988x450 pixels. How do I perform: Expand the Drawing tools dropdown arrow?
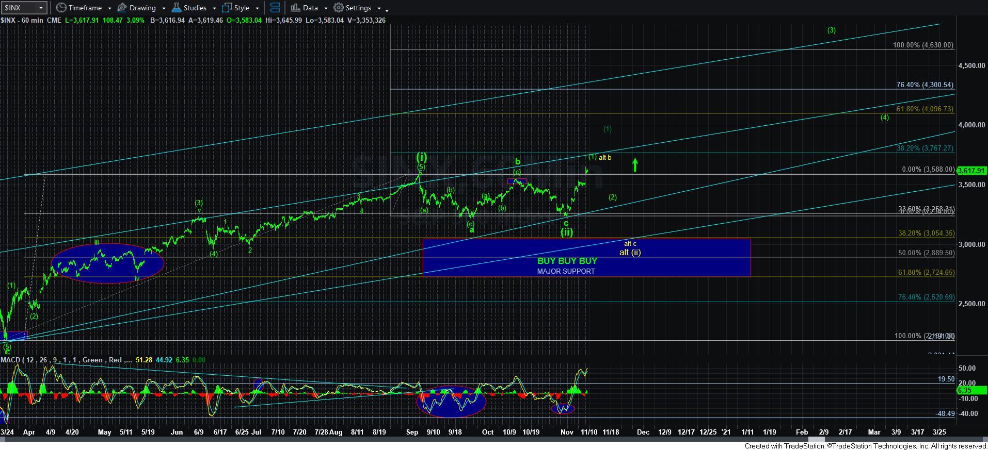tap(164, 8)
